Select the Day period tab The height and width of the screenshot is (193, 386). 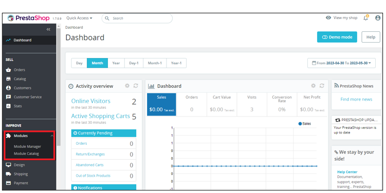click(x=79, y=63)
